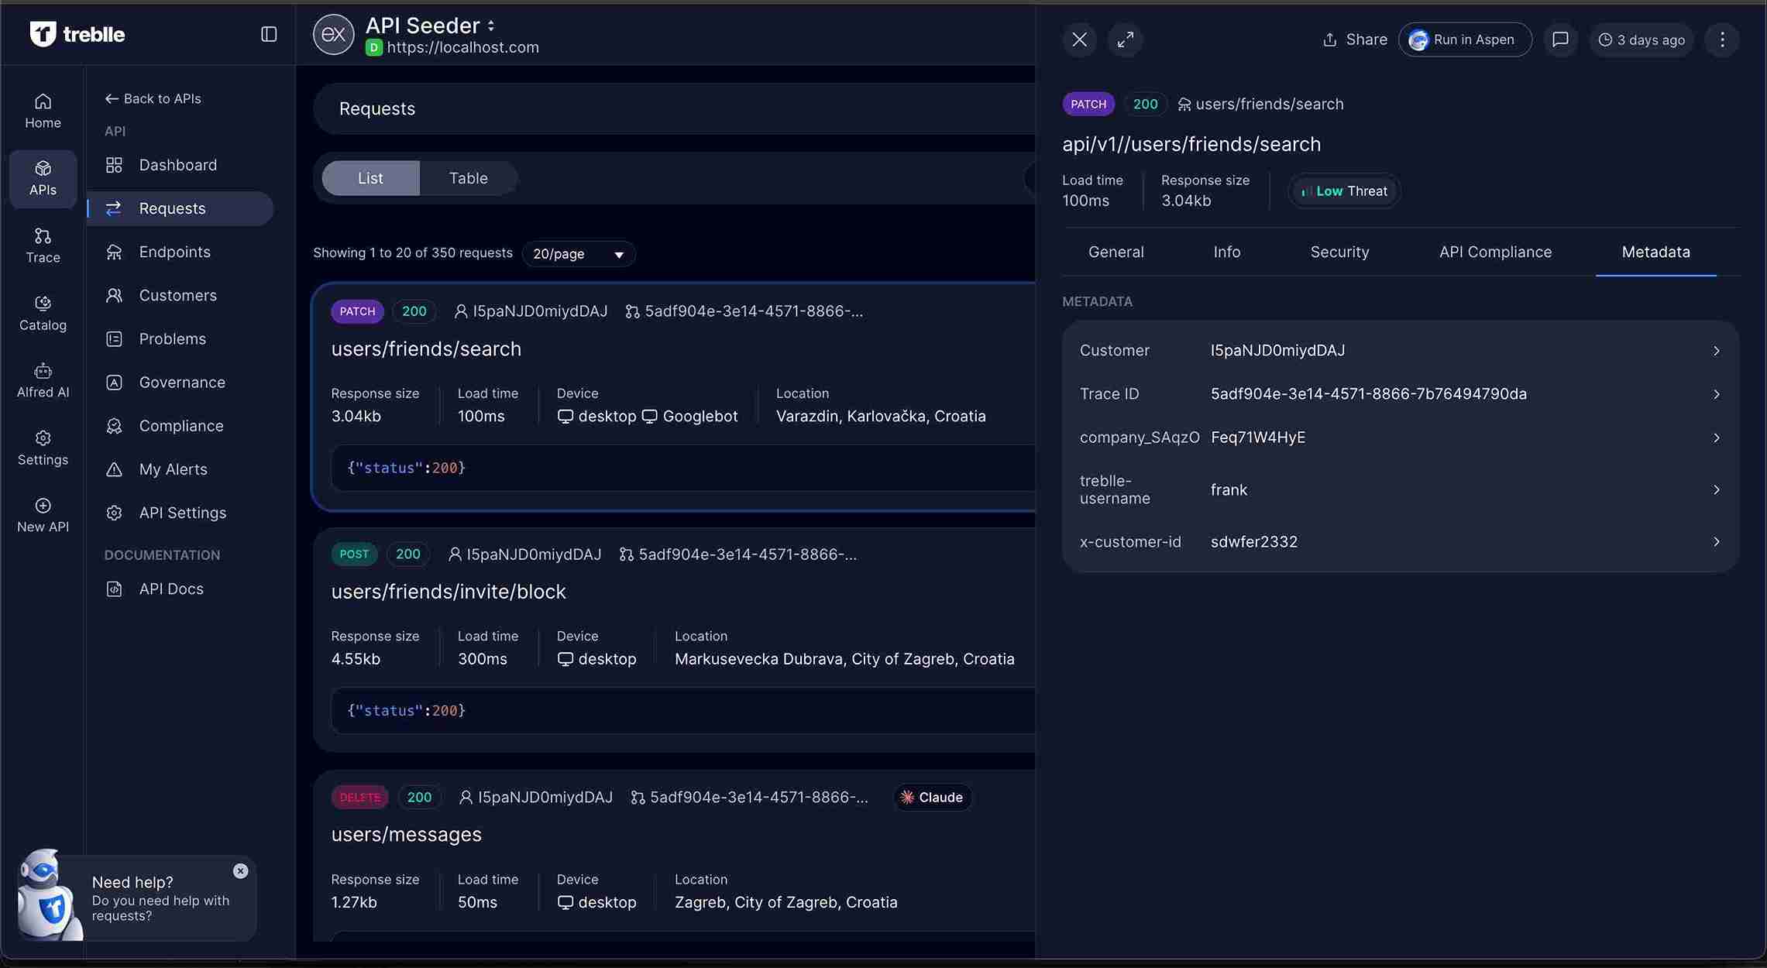Open the Trace section in the sidebar
The image size is (1767, 968).
[43, 244]
